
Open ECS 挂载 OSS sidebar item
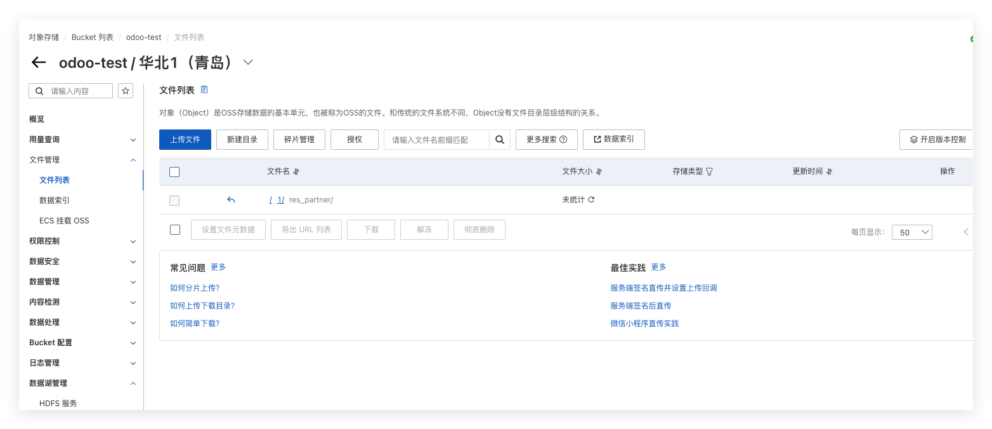[64, 221]
